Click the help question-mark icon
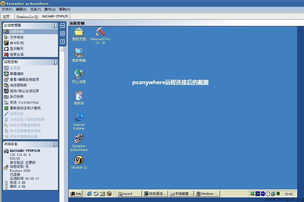304x202 pixels. 62,41
